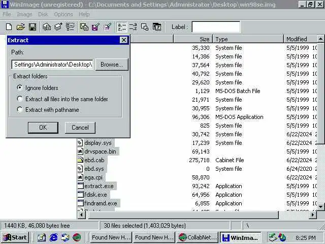Launch Internet Explorer from quick launch
This screenshot has width=325, height=244.
pyautogui.click(x=53, y=237)
